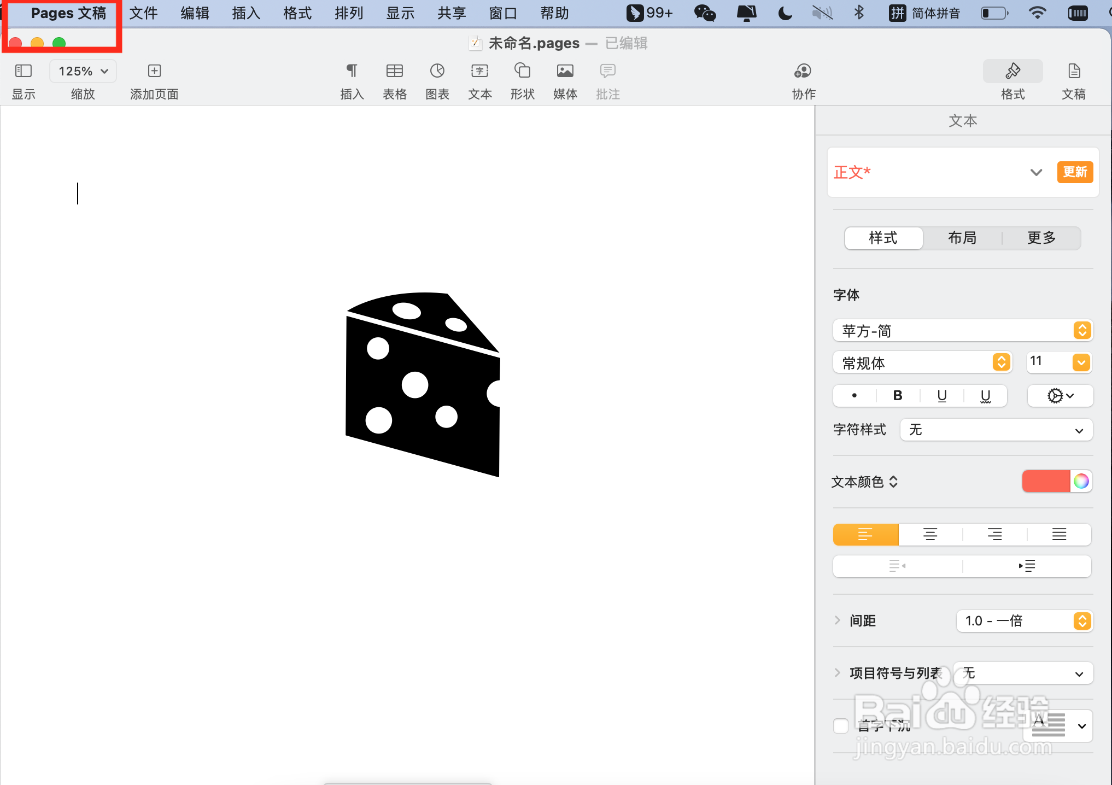This screenshot has height=785, width=1112.
Task: Toggle wavy underline formatting
Action: (985, 396)
